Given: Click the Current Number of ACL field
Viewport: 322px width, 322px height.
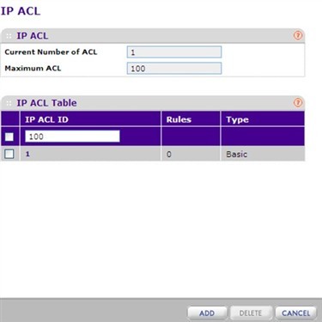Looking at the screenshot, I should tap(174, 52).
